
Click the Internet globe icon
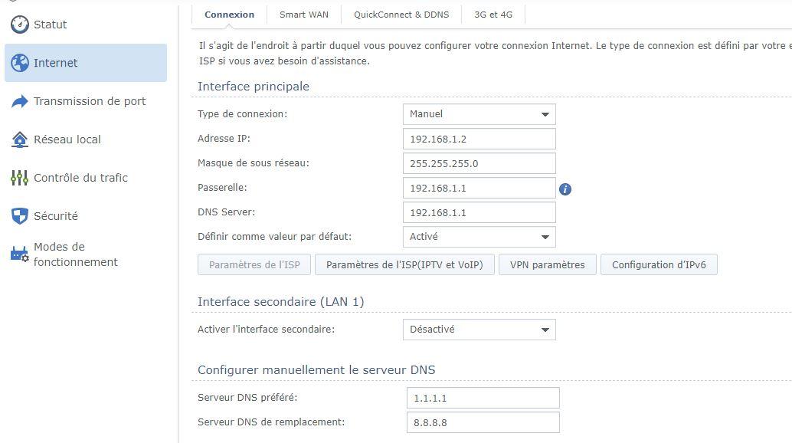coord(19,63)
